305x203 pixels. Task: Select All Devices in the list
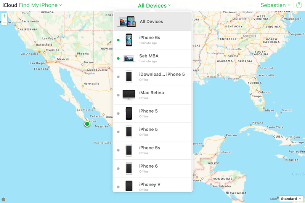point(153,22)
